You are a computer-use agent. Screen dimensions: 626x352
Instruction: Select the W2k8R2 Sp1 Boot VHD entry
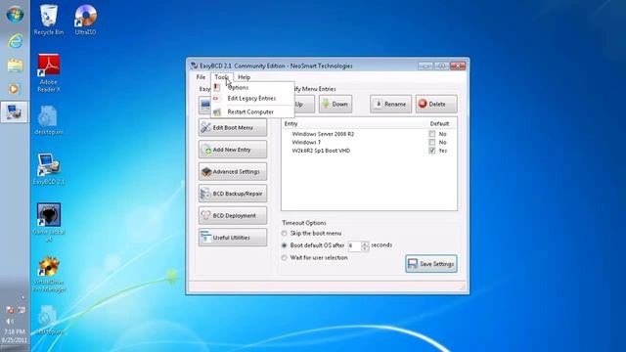tap(321, 151)
